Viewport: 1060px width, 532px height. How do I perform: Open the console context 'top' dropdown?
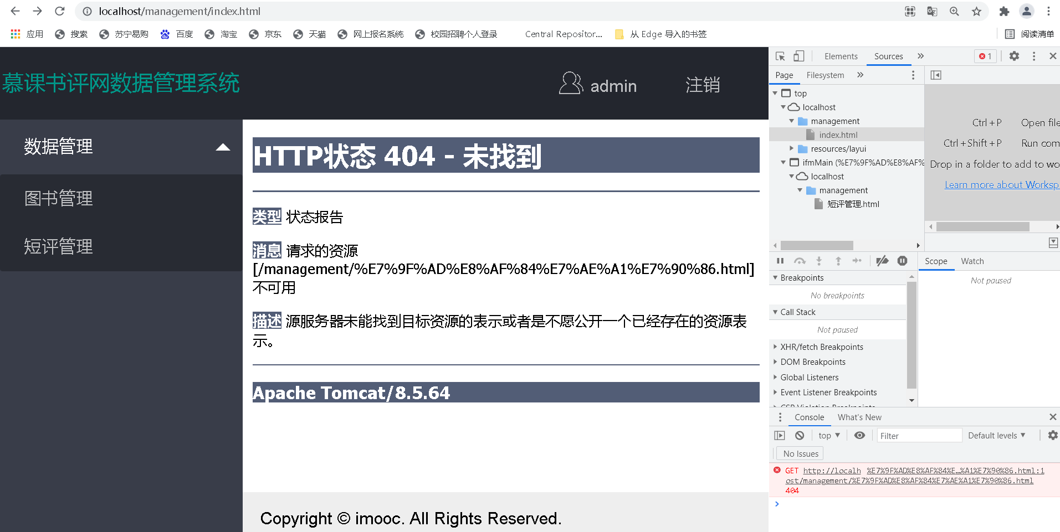pyautogui.click(x=829, y=436)
